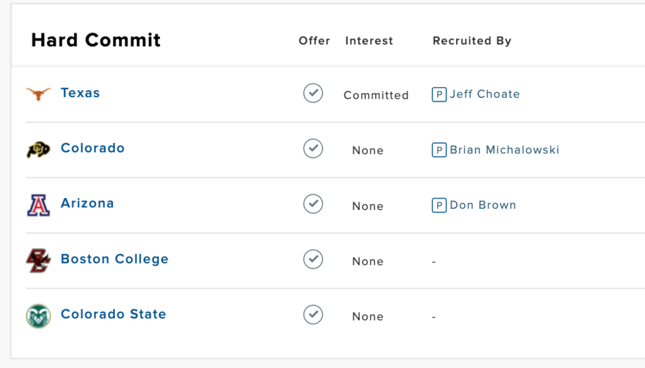
Task: Click the Boston College Eagles logo
Action: (x=38, y=260)
